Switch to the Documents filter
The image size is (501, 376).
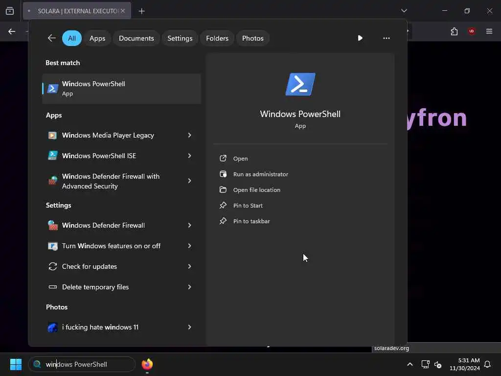137,38
